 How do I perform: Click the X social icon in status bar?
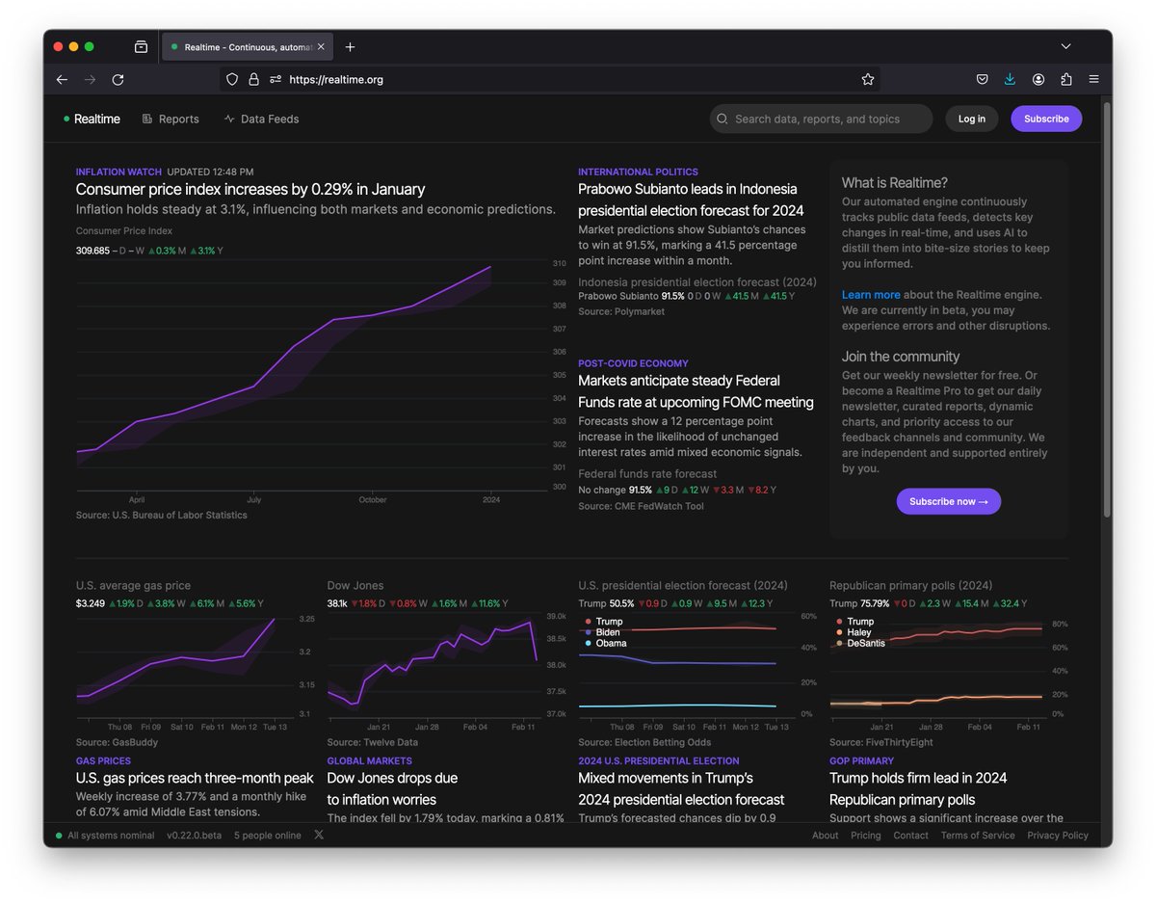(319, 835)
